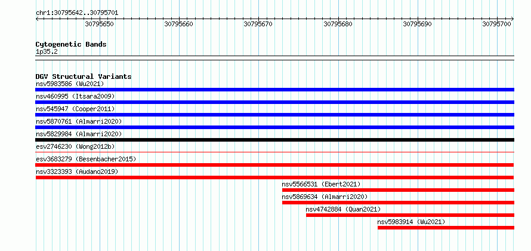Viewport: 531px width, 251px height.
Task: Click the nsv5983586 (Wu2021) variant label
Action: pyautogui.click(x=70, y=84)
